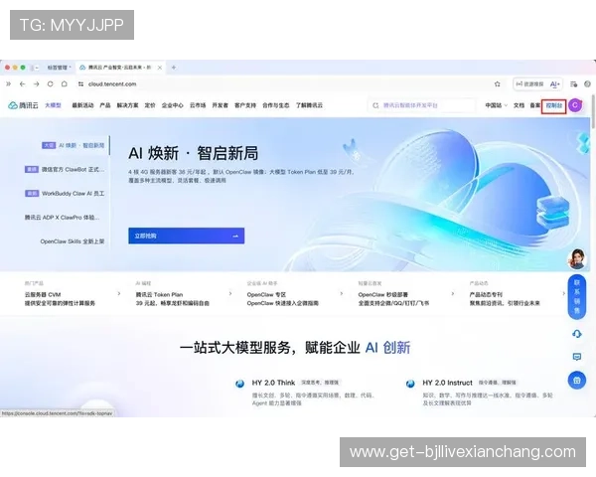Open the 合作与生态 nav item
Screen dimensions: 596x477
pyautogui.click(x=275, y=105)
